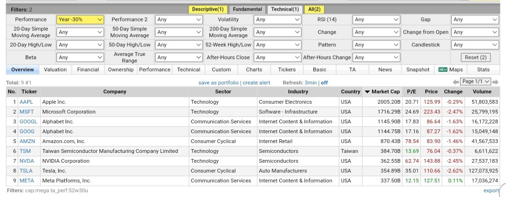Viewport: 506px width, 197px height.
Task: Open the Performance Year -30% dropdown
Action: 81,19
